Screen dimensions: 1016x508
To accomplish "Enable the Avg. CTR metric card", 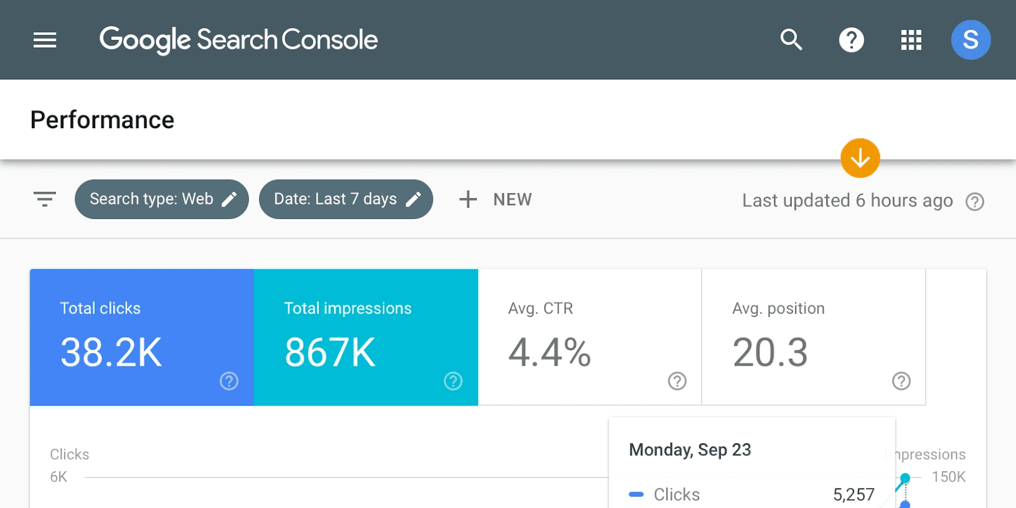I will coord(589,337).
